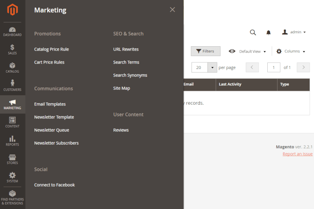Open the Default View dropdown
Viewport: 314px width, 209px height.
(247, 51)
